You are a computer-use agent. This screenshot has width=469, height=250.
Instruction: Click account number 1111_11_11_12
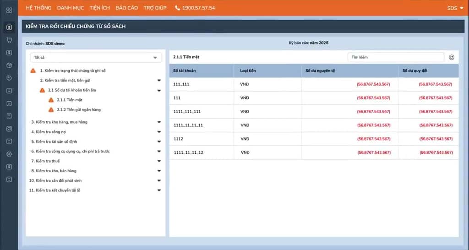tap(188, 152)
